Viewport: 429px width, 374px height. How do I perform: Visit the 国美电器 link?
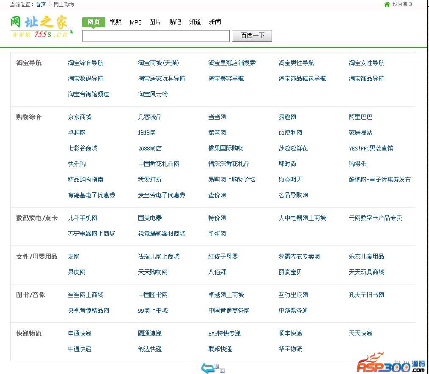pos(150,218)
